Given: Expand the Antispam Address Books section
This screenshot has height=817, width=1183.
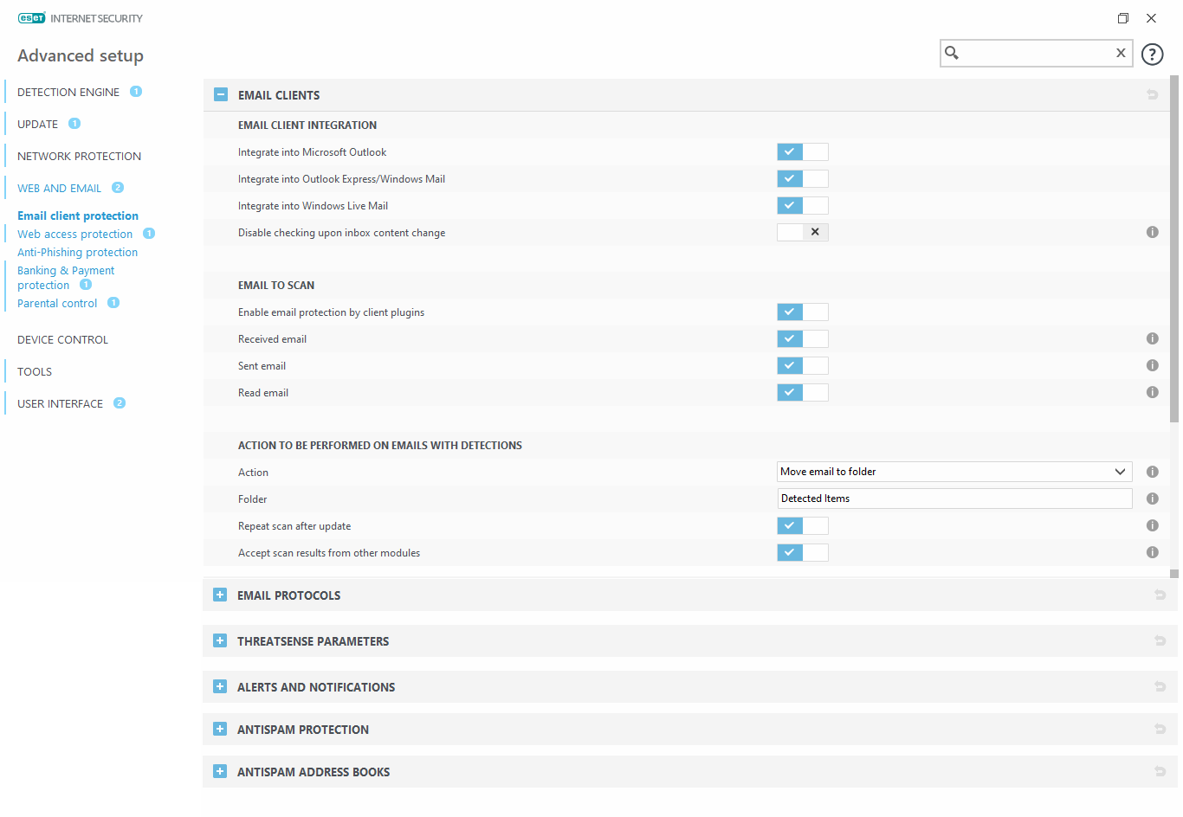Looking at the screenshot, I should (x=220, y=771).
